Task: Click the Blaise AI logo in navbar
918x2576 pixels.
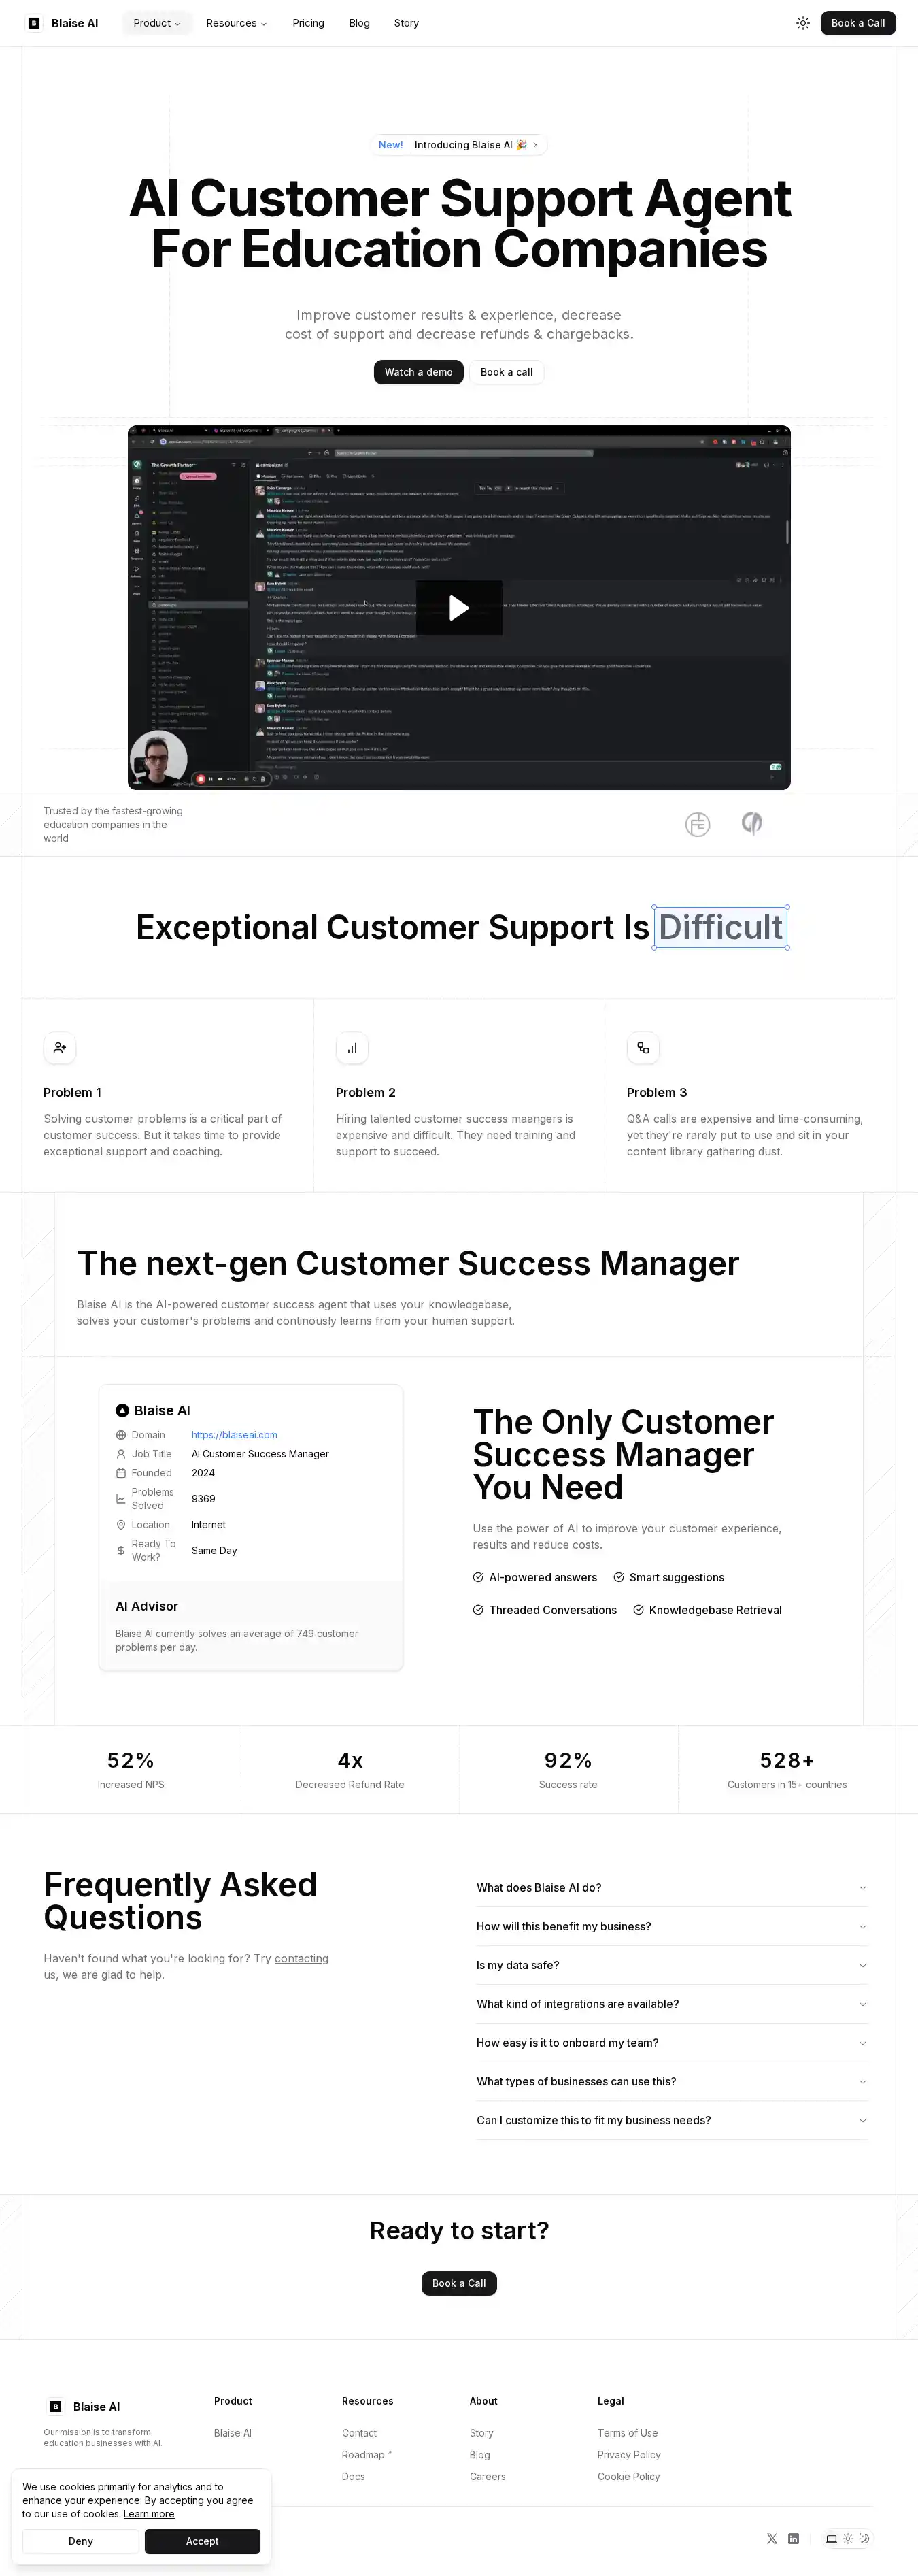Action: (63, 23)
